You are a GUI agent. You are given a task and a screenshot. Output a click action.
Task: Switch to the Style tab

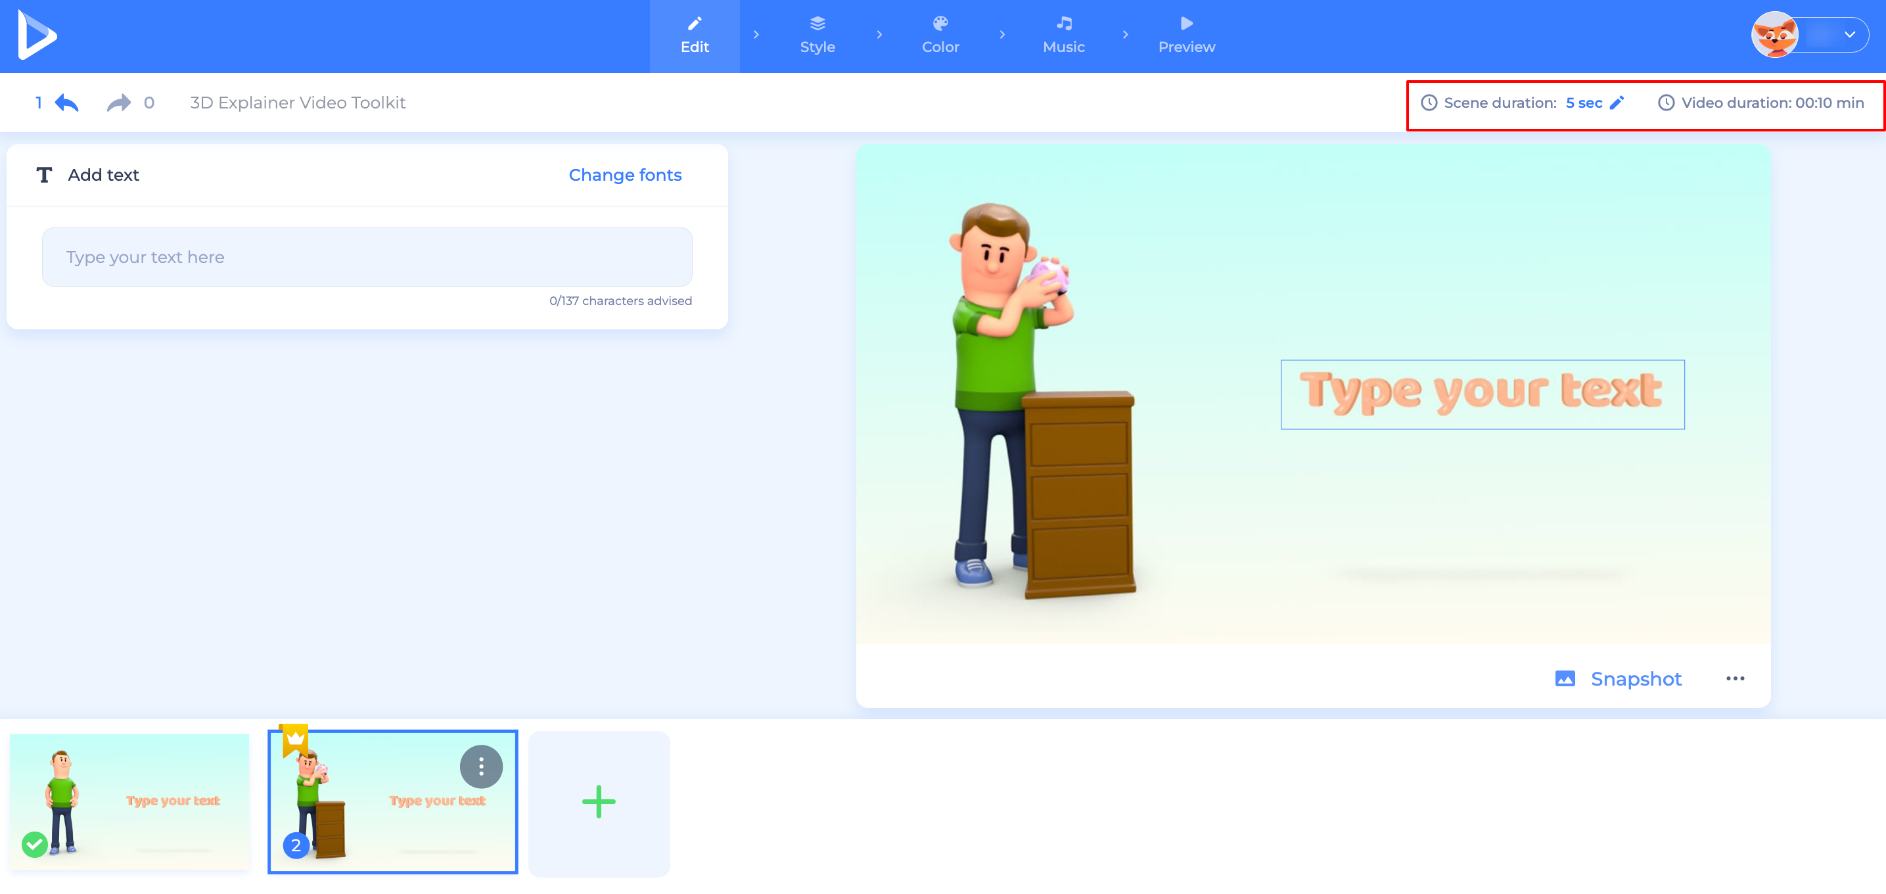click(x=817, y=35)
